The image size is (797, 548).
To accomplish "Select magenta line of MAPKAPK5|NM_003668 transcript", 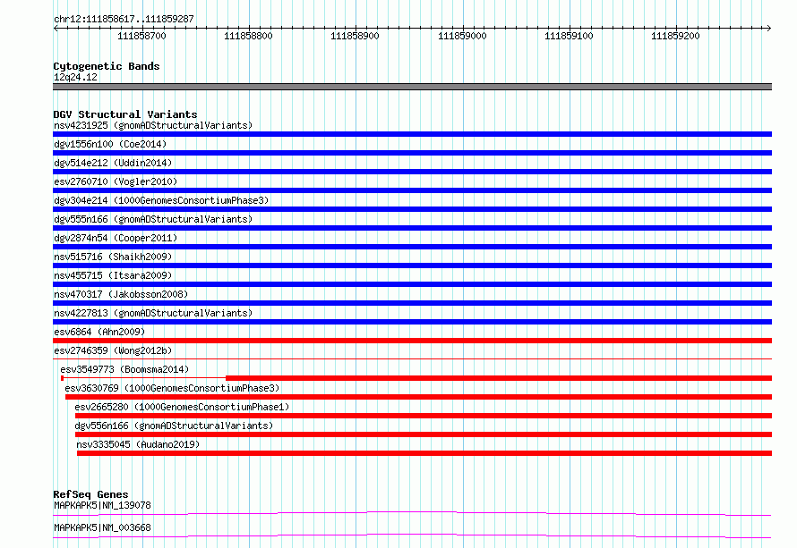I will pyautogui.click(x=412, y=535).
